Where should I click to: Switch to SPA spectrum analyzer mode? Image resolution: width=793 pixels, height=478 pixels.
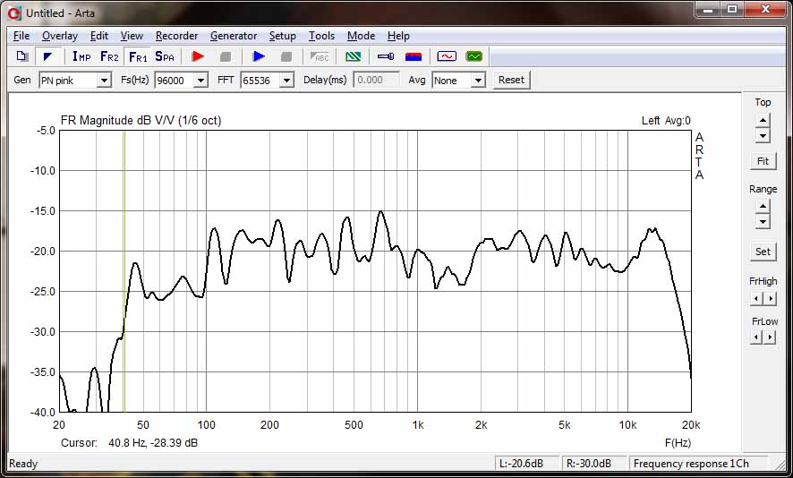[165, 56]
